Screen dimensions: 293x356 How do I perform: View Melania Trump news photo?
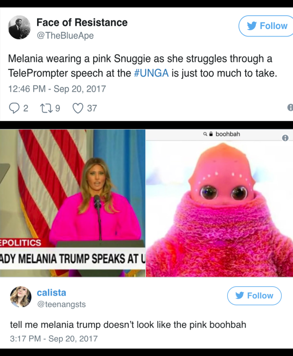click(x=73, y=203)
